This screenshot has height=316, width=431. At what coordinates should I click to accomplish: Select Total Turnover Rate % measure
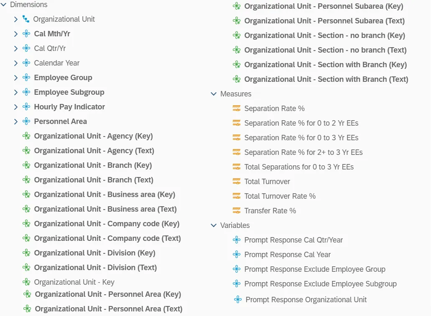tap(280, 196)
